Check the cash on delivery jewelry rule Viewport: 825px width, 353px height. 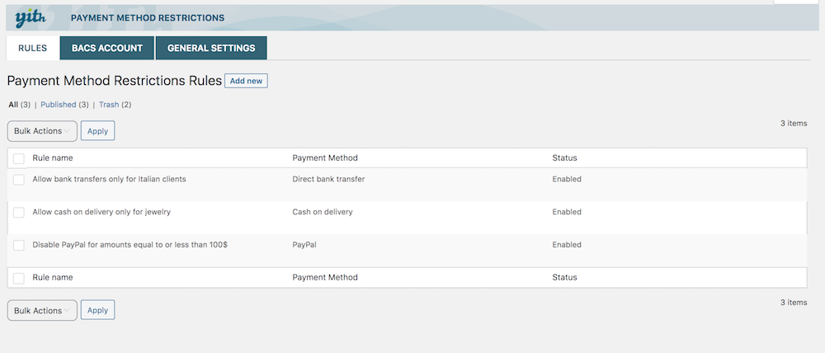[19, 213]
